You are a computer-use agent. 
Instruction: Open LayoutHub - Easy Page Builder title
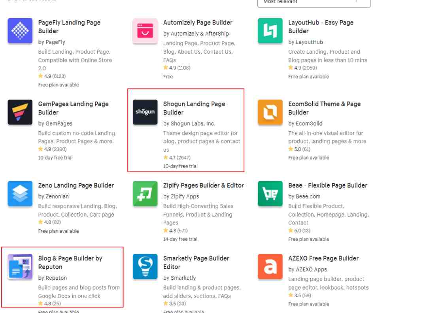pyautogui.click(x=321, y=26)
